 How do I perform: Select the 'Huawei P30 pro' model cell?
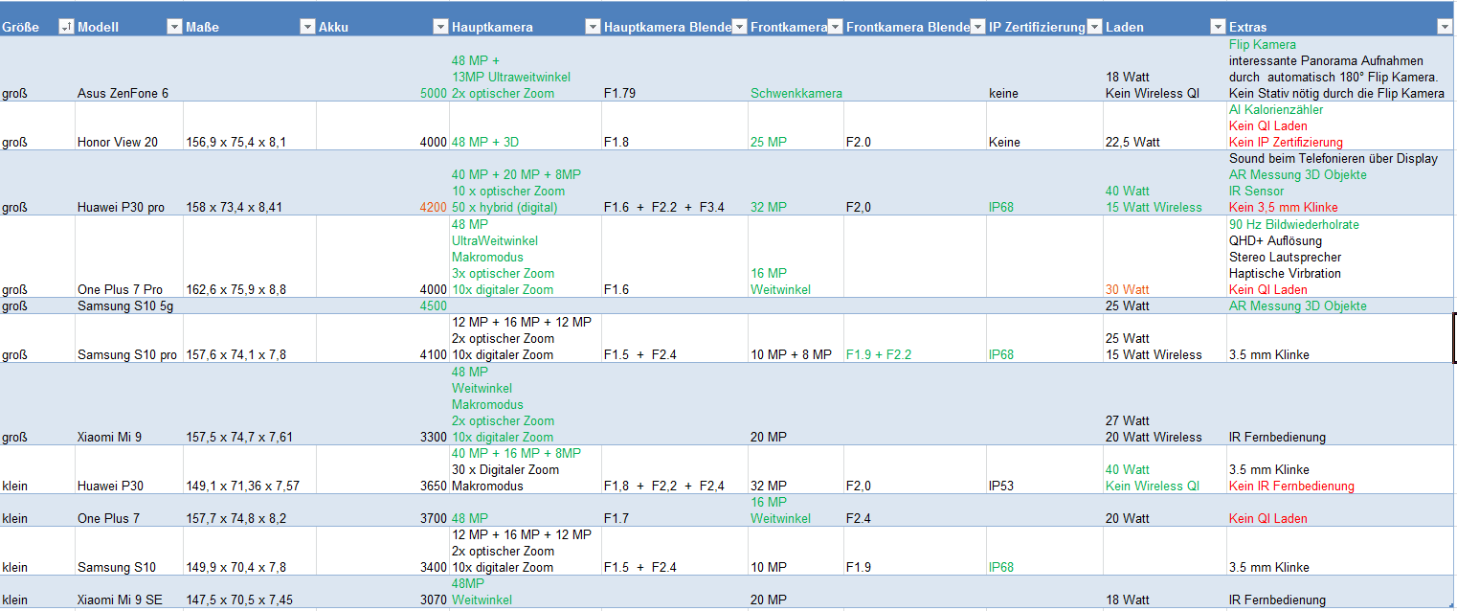[128, 183]
